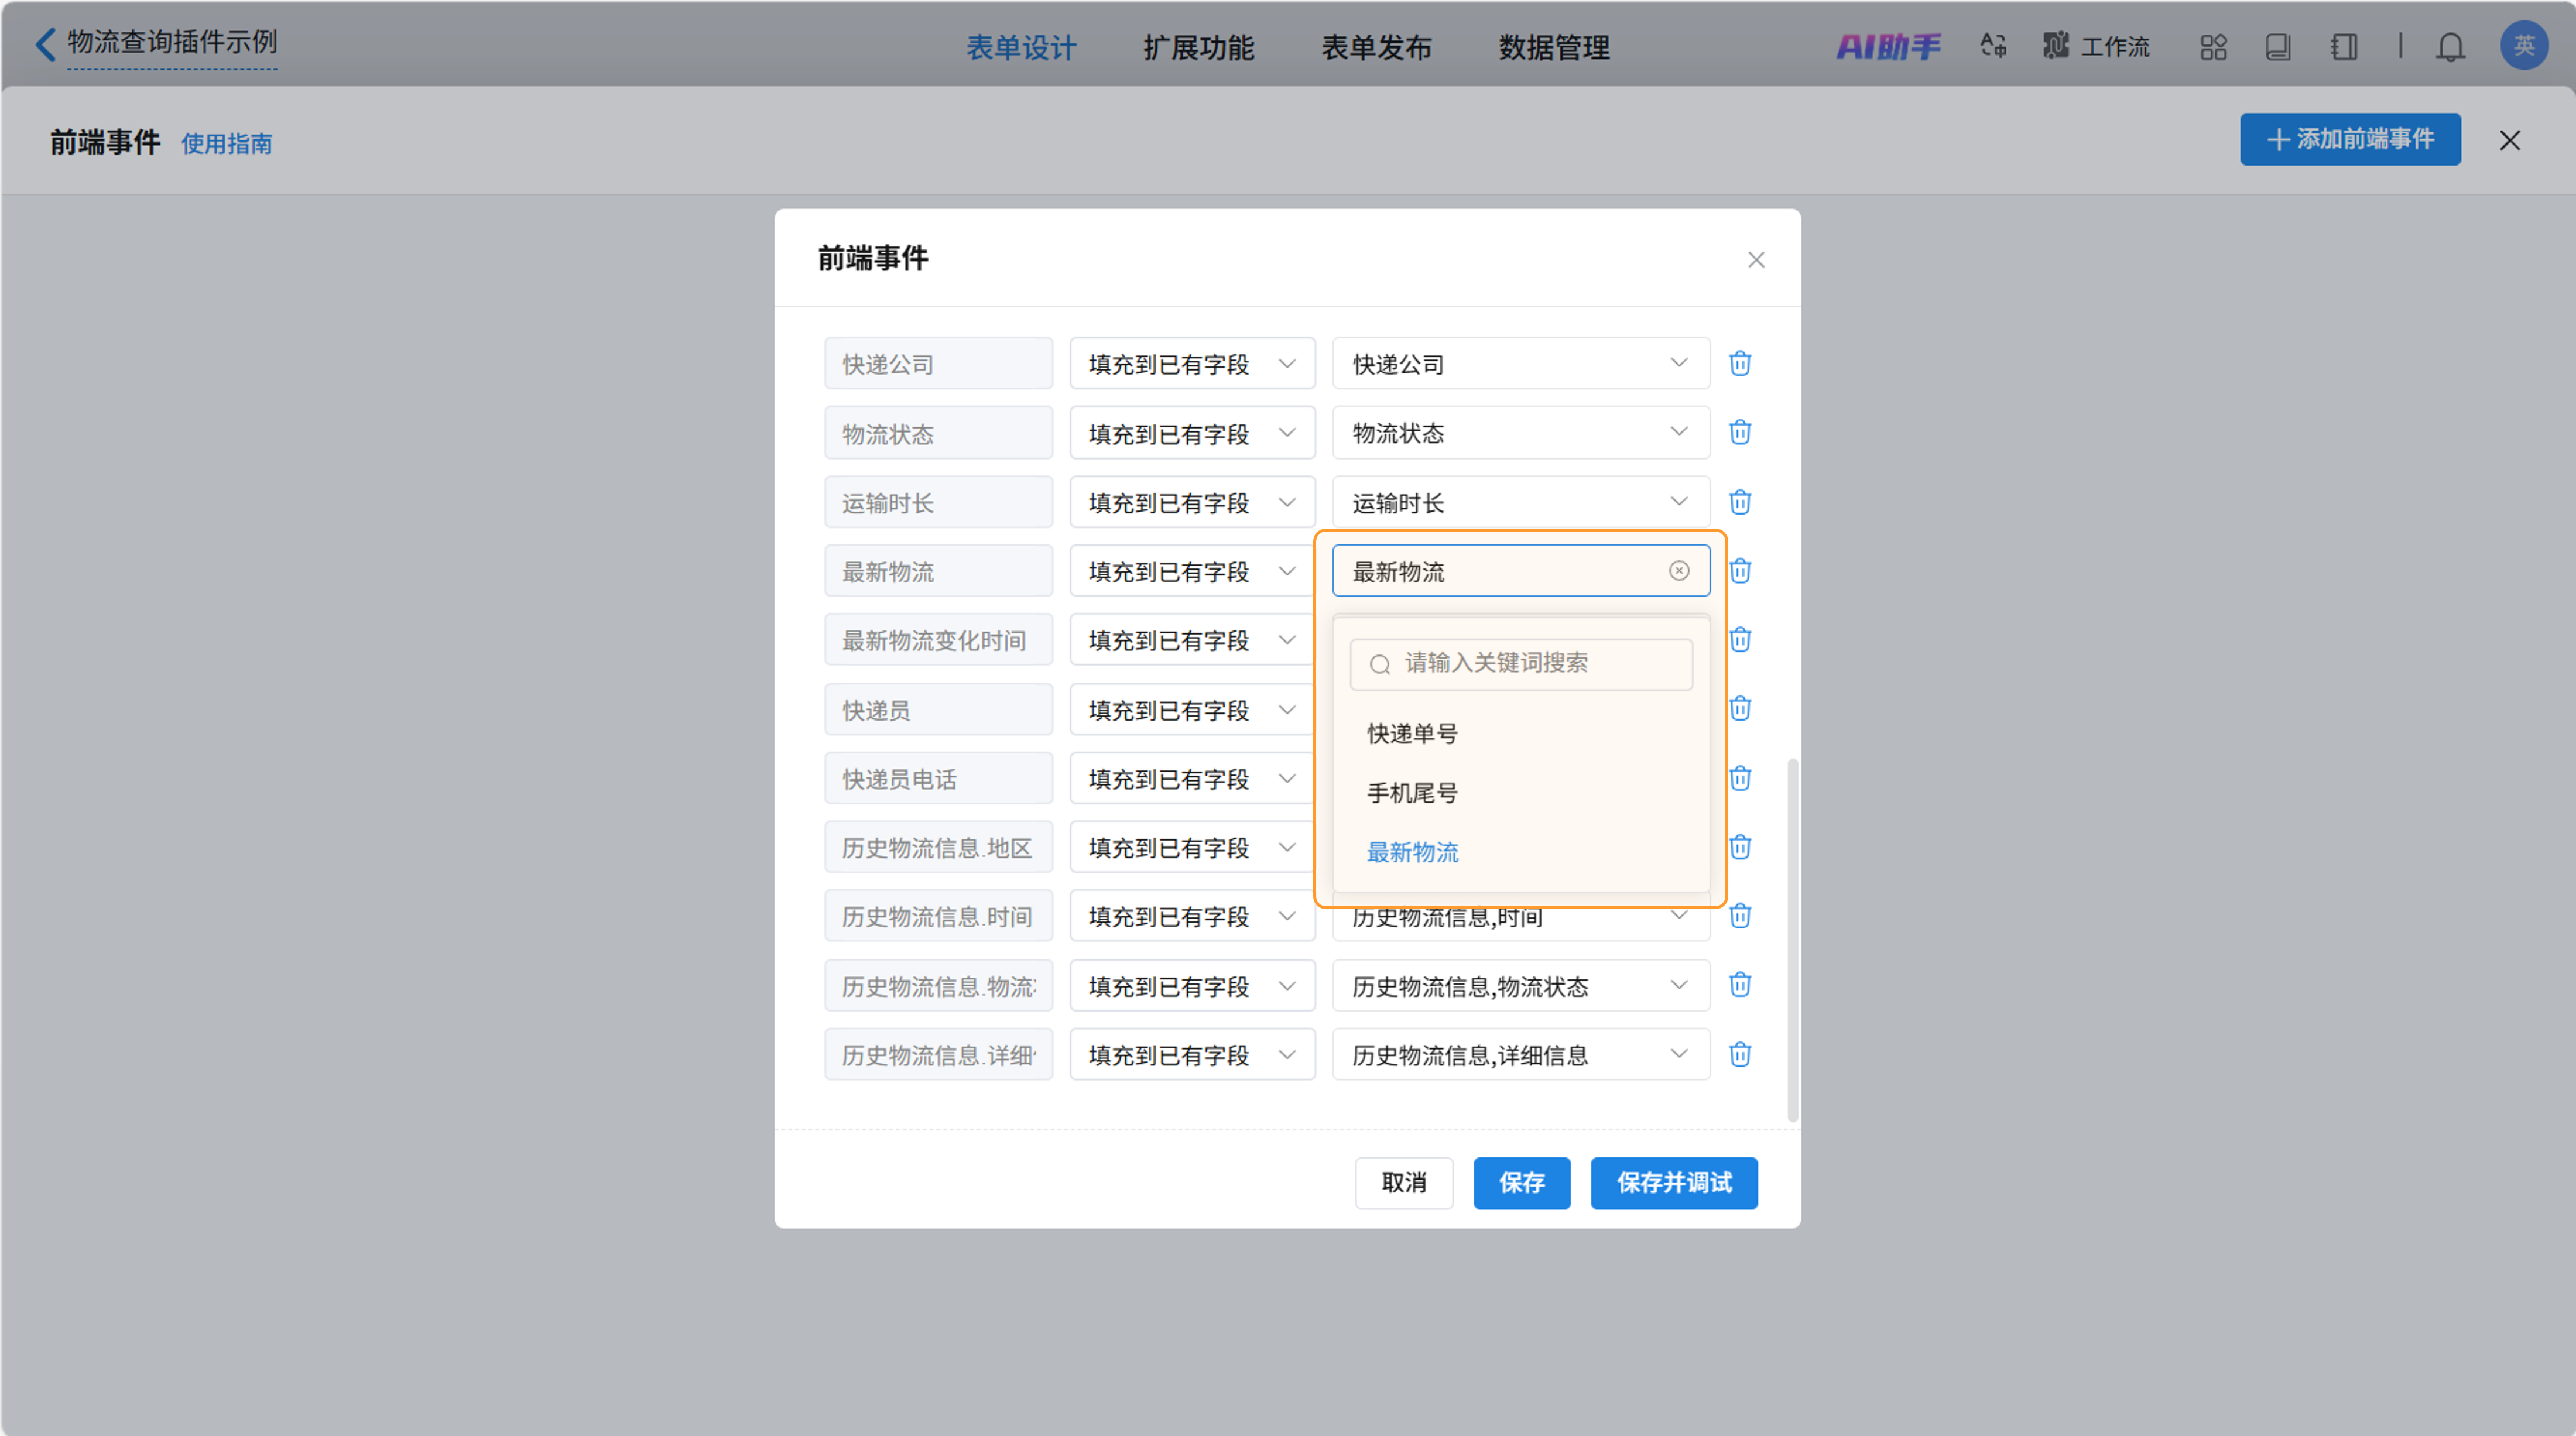
Task: Open the 使用指南 link
Action: (226, 144)
